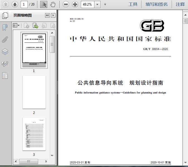
Task: Go to previous page arrow
Action: point(6,4)
